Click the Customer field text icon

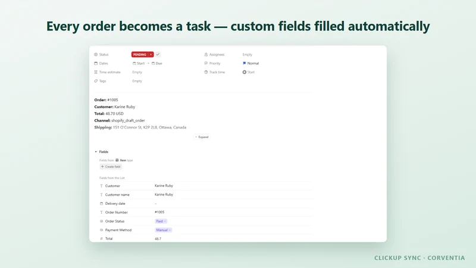pos(101,186)
